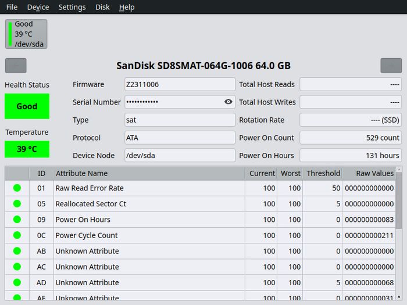The width and height of the screenshot is (407, 305).
Task: Click the Total Host Writes field
Action: (351, 102)
